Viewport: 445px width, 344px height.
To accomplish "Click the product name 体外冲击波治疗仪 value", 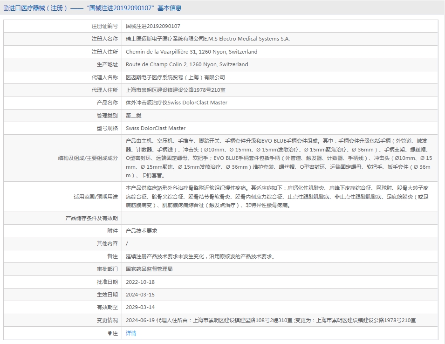I will 176,103.
